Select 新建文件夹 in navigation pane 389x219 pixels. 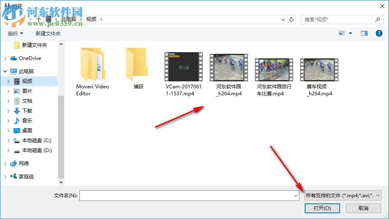pyautogui.click(x=34, y=45)
